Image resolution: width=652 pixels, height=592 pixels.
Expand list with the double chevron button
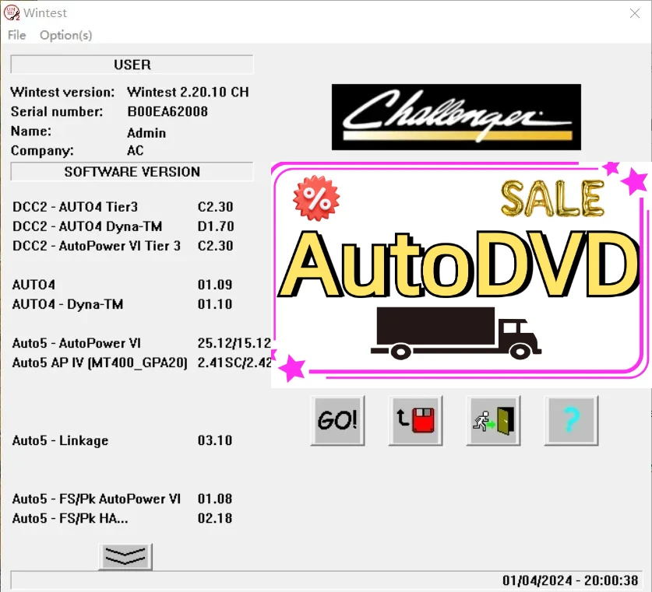click(x=125, y=556)
